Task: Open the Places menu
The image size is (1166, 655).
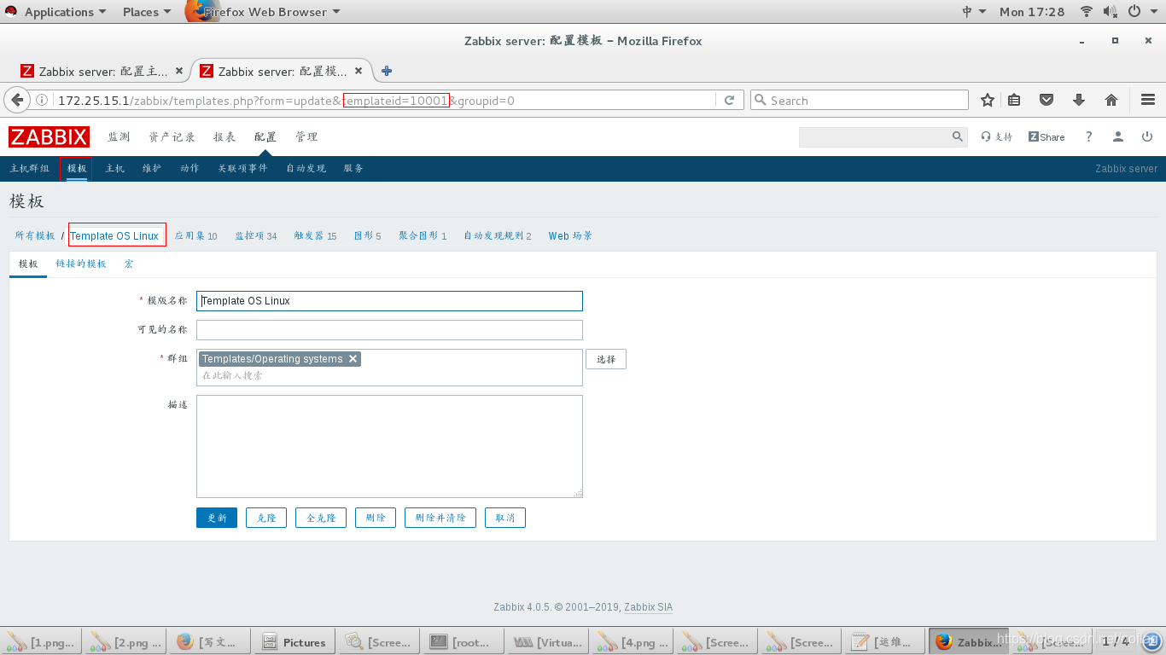Action: point(147,12)
